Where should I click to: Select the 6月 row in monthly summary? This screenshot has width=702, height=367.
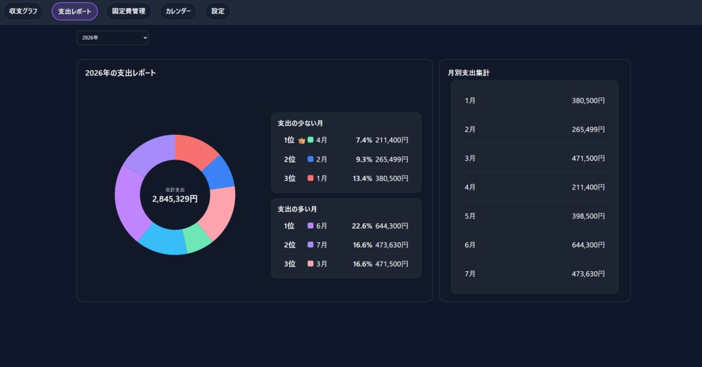point(535,245)
